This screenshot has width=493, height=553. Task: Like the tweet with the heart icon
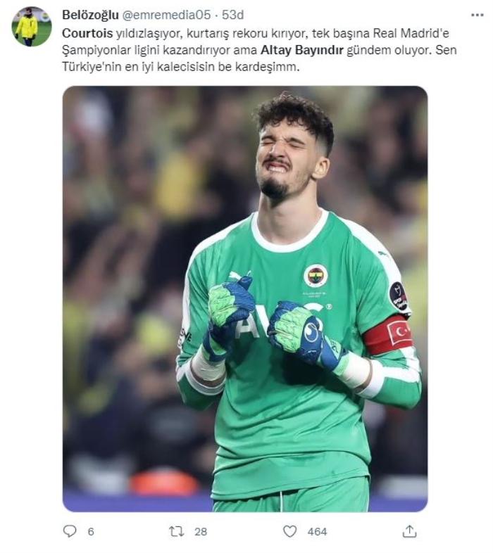(290, 531)
